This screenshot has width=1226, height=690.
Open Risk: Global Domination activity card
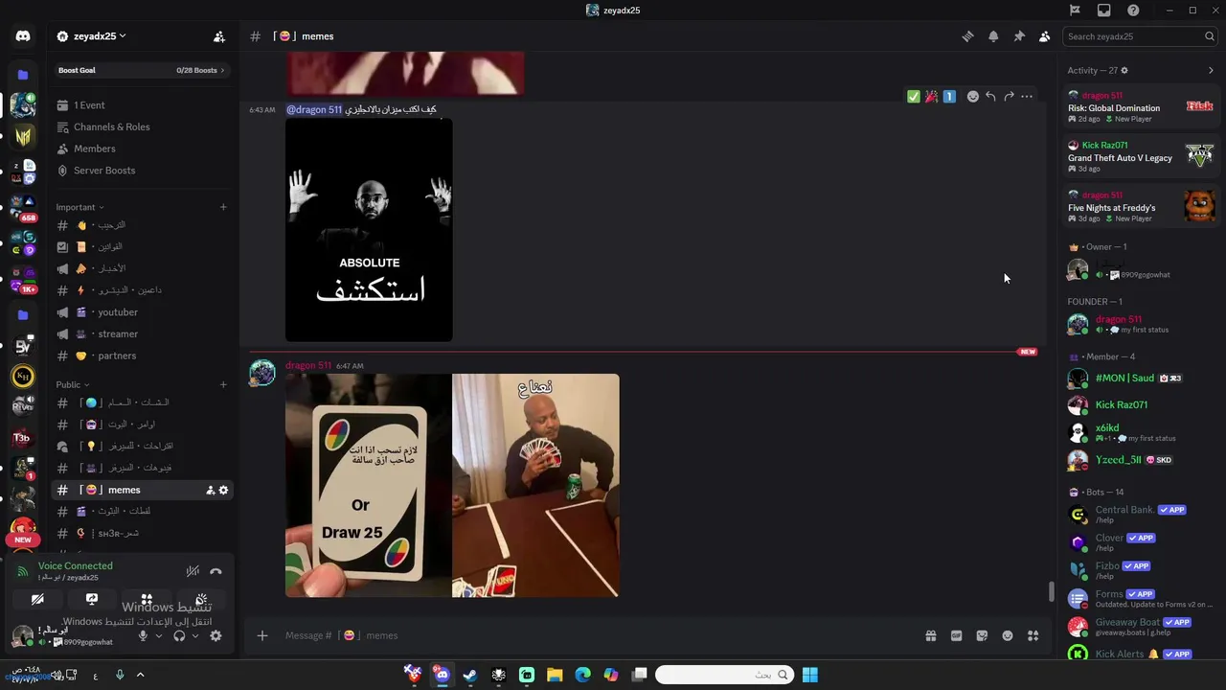tap(1141, 106)
